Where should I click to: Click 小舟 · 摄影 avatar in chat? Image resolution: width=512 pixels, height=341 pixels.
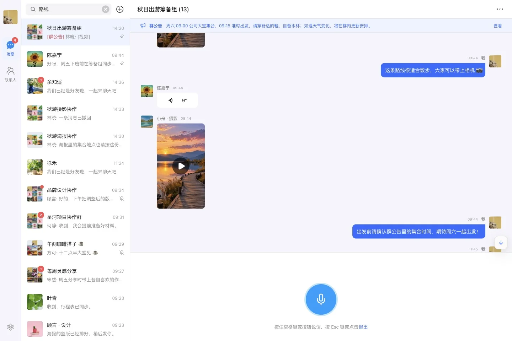(x=147, y=122)
